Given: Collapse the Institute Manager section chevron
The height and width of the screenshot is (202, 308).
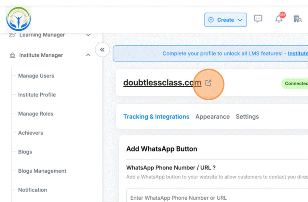Looking at the screenshot, I should 88,55.
